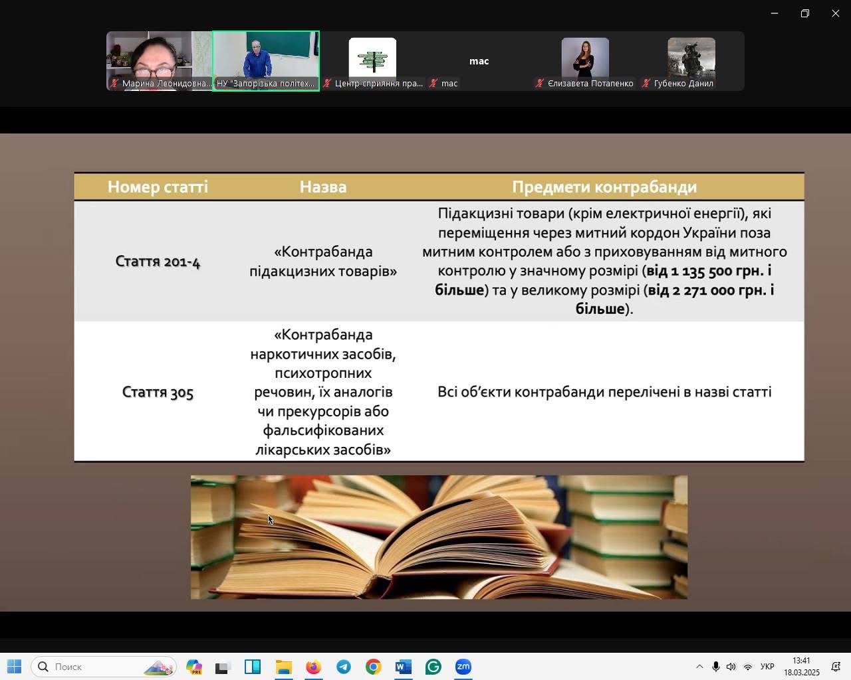Click the Grammarly taskbar icon

point(433,667)
